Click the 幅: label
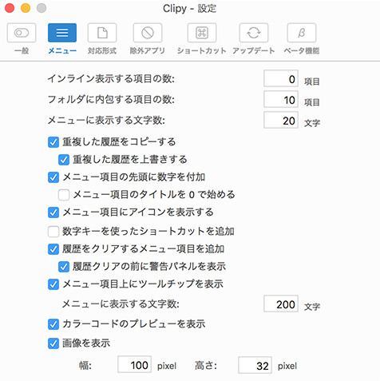 tap(85, 365)
